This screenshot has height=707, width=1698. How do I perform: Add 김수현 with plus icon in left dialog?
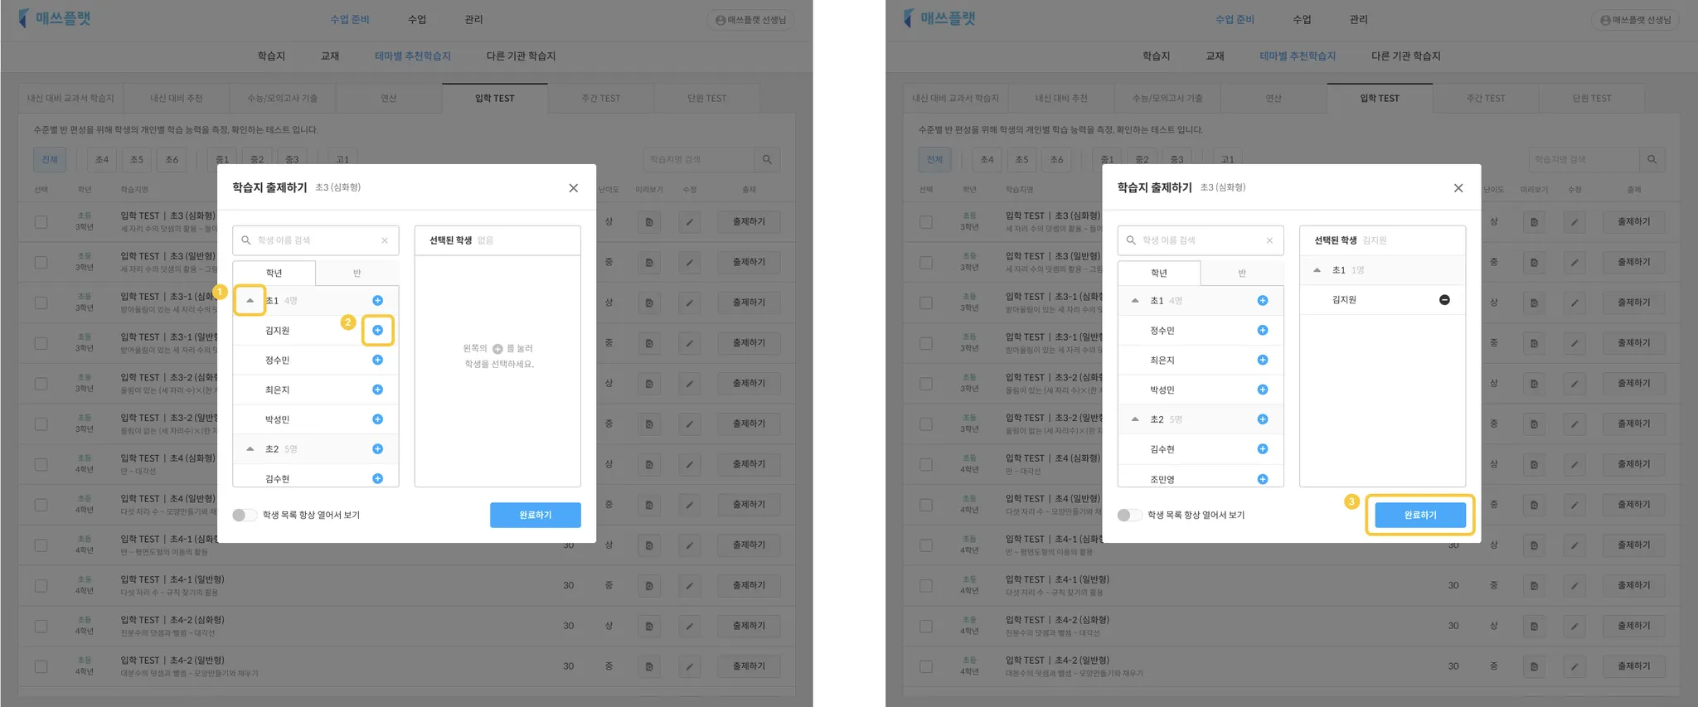[x=377, y=478]
